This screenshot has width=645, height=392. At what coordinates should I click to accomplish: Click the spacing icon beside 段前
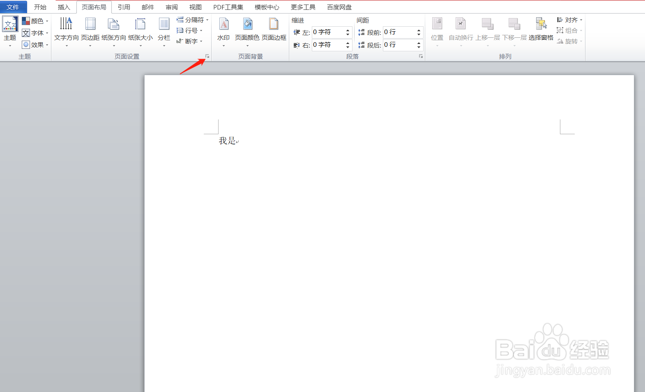[362, 32]
